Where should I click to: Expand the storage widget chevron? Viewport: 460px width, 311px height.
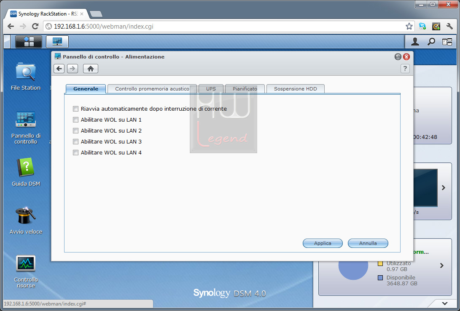pos(442,266)
